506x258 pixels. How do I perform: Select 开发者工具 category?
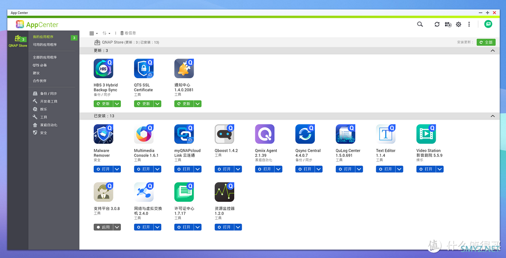coord(45,101)
